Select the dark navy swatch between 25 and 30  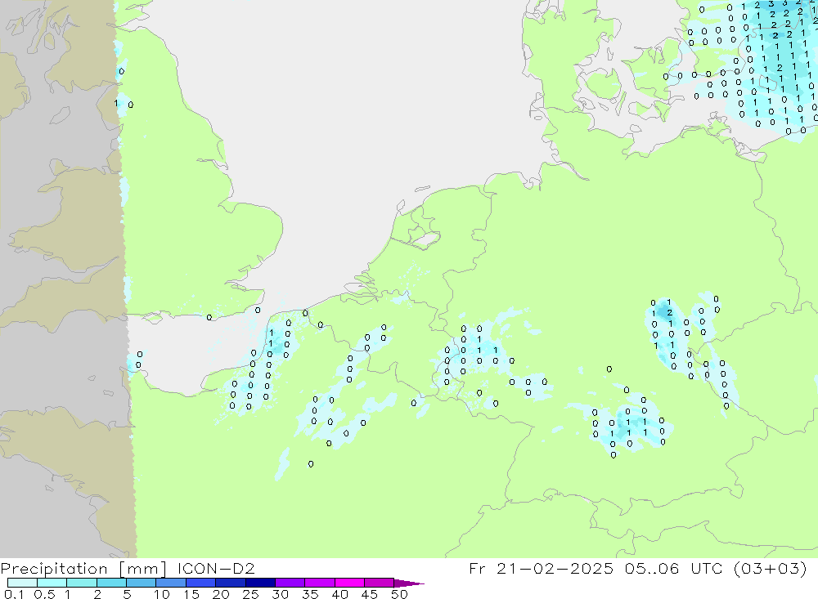tap(260, 583)
